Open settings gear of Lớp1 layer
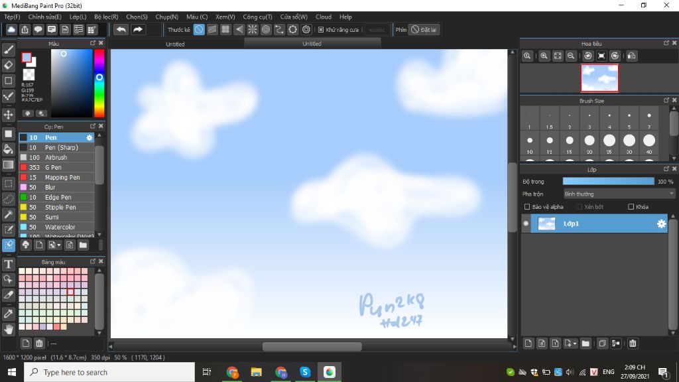679x382 pixels. [x=661, y=223]
